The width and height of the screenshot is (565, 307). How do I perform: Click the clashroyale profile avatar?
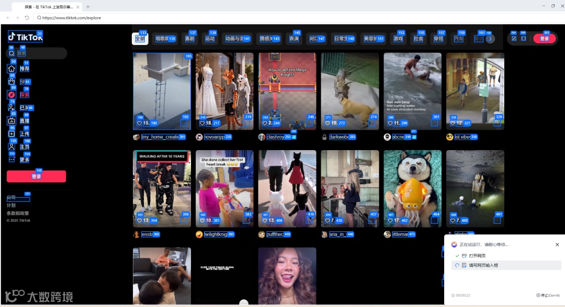(x=262, y=137)
